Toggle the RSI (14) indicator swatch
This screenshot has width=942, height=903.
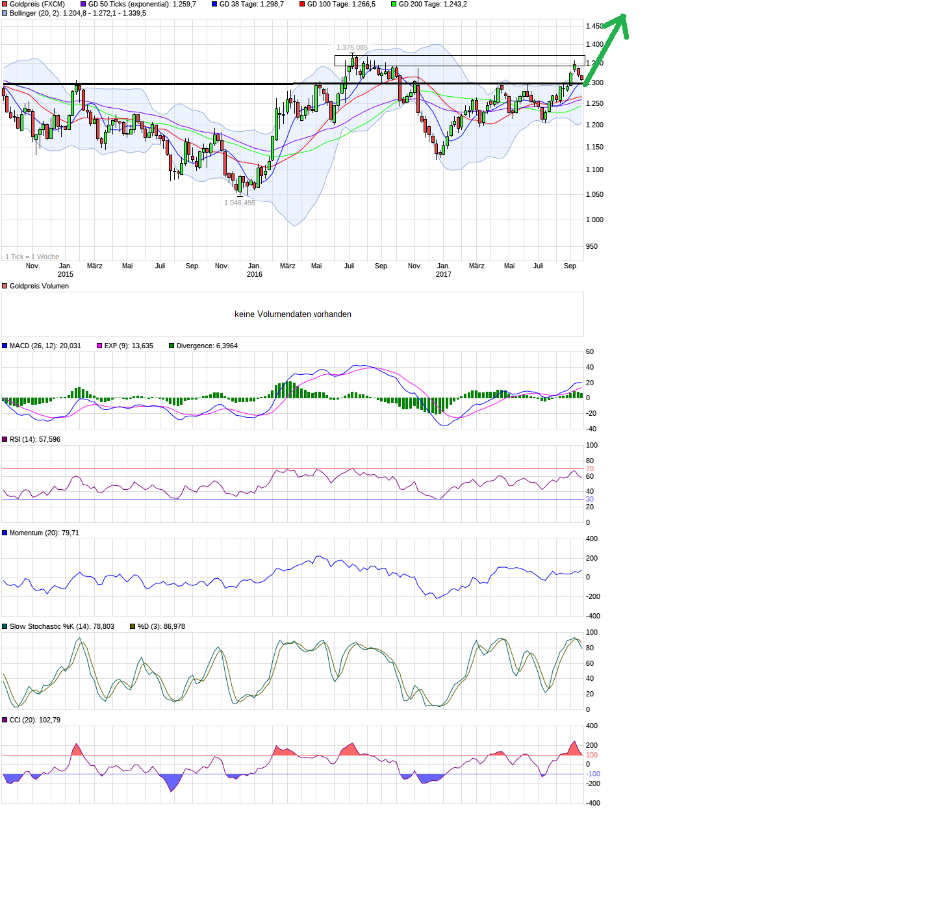coord(5,439)
